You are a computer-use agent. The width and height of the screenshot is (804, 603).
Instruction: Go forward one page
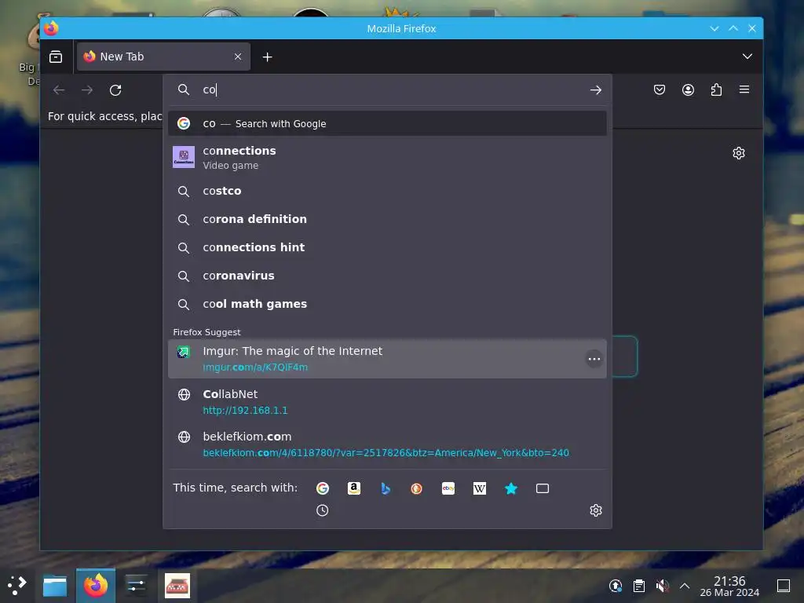87,90
